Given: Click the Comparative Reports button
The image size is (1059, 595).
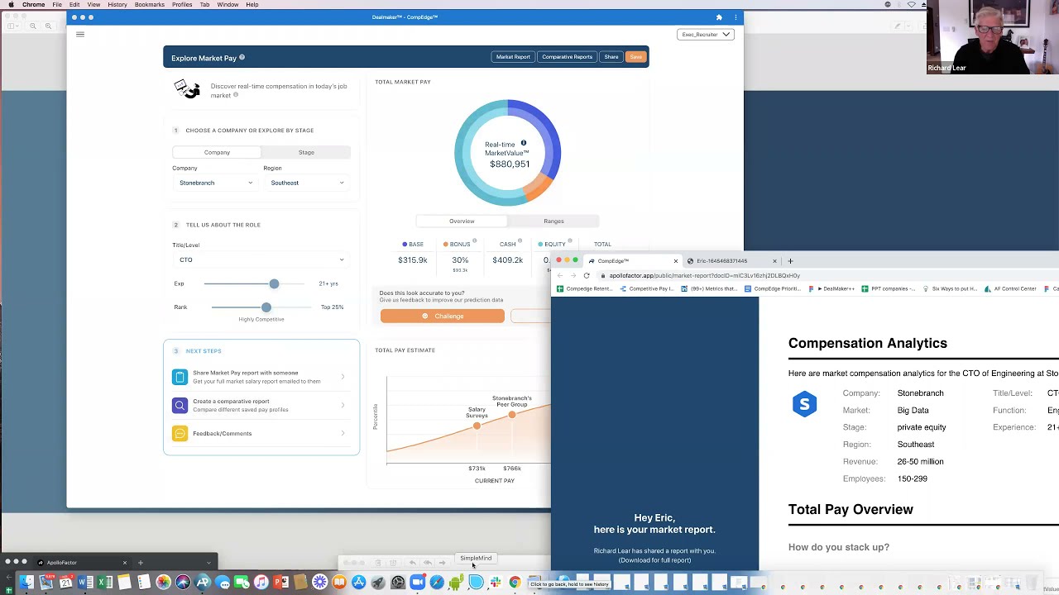Looking at the screenshot, I should tap(568, 57).
